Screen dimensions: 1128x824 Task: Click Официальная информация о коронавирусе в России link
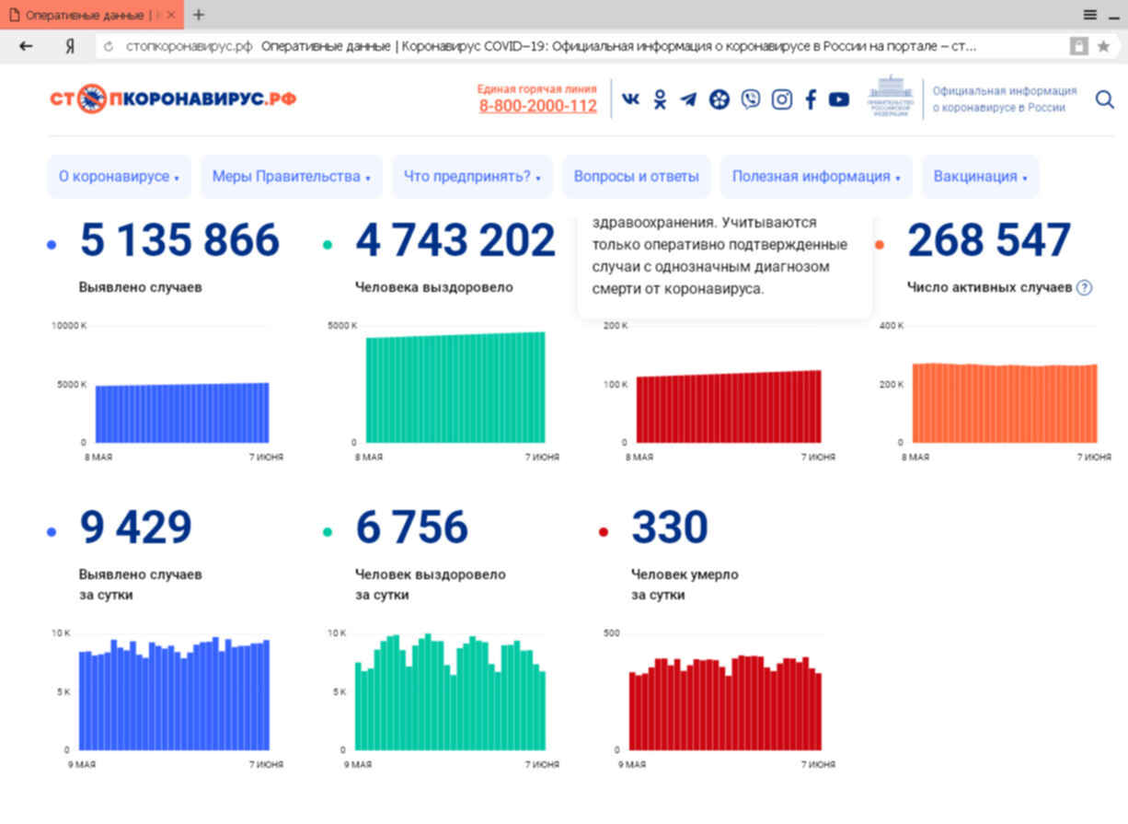coord(1005,99)
